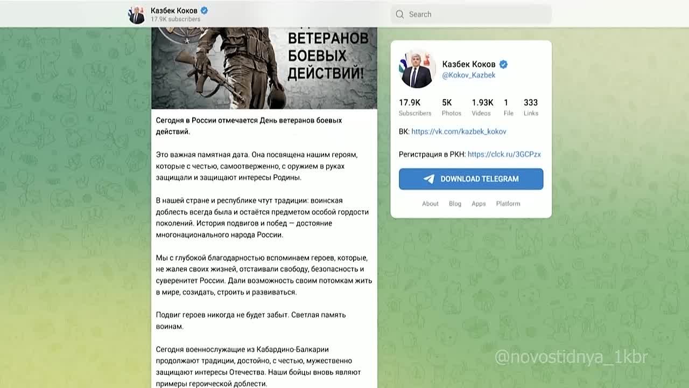This screenshot has height=388, width=689.
Task: Open the Blog footer link
Action: [455, 204]
